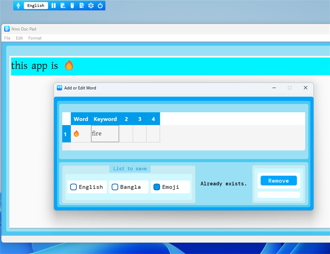This screenshot has height=254, width=330.
Task: Click the app icon in Add or Edit Word titlebar
Action: click(59, 87)
